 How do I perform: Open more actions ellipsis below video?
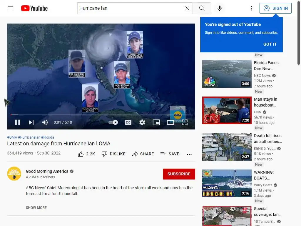189,154
